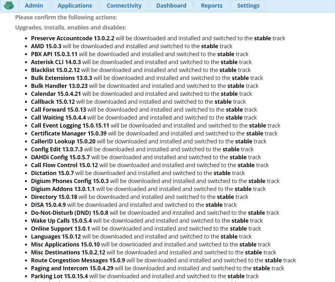Click the Wake Up Calls 15.0.5.4 entry
The height and width of the screenshot is (282, 335).
(61, 221)
